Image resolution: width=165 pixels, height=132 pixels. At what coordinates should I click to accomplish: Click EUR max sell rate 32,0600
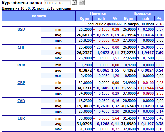point(129,129)
